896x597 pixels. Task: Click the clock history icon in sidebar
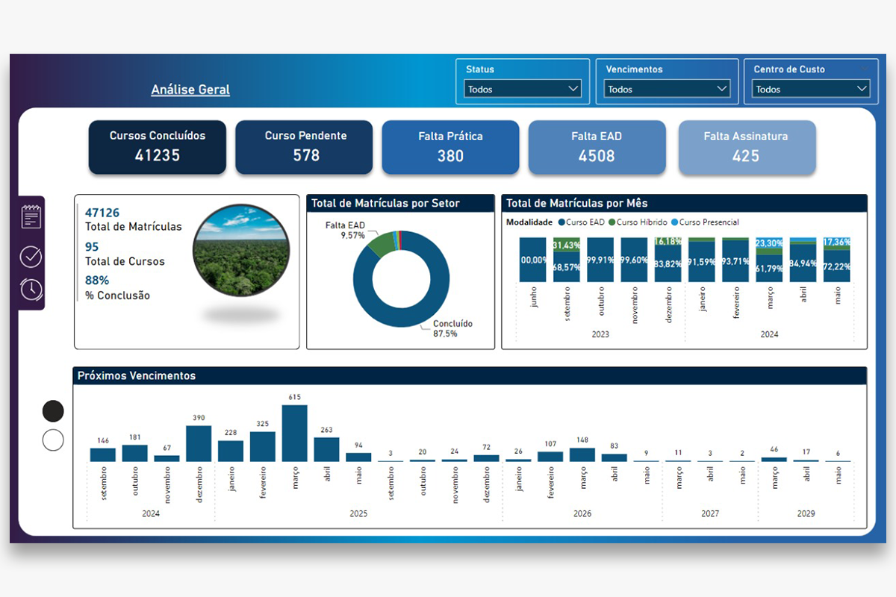click(x=31, y=289)
